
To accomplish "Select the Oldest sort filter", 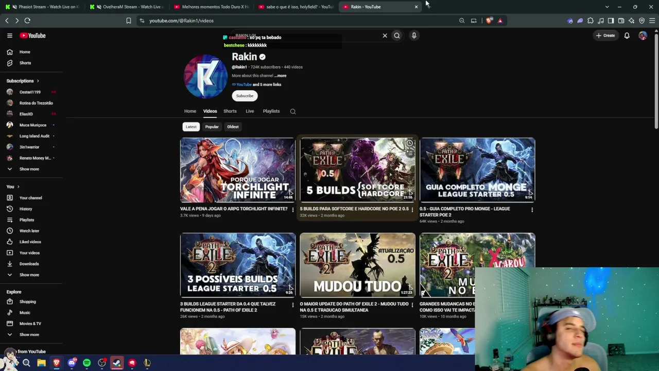I will 233,127.
